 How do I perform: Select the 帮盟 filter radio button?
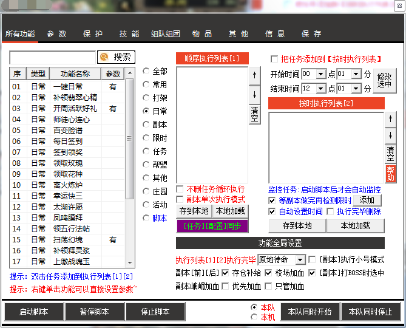coord(146,165)
